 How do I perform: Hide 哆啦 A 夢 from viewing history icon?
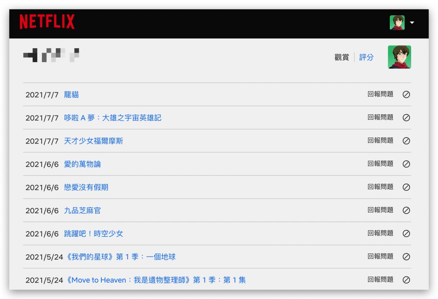coord(406,118)
